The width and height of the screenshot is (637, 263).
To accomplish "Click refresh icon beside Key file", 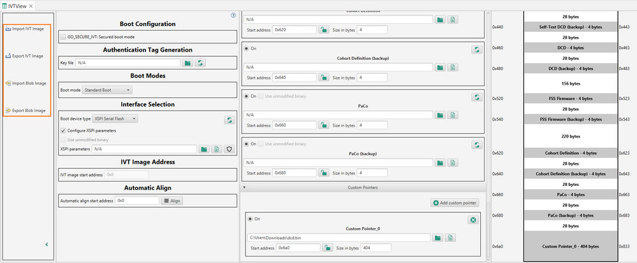I will click(200, 63).
